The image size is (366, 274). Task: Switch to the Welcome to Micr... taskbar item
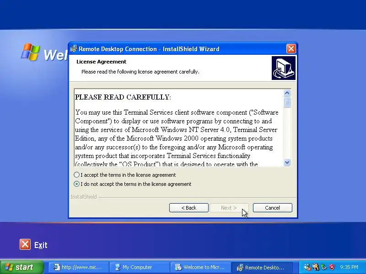200,267
